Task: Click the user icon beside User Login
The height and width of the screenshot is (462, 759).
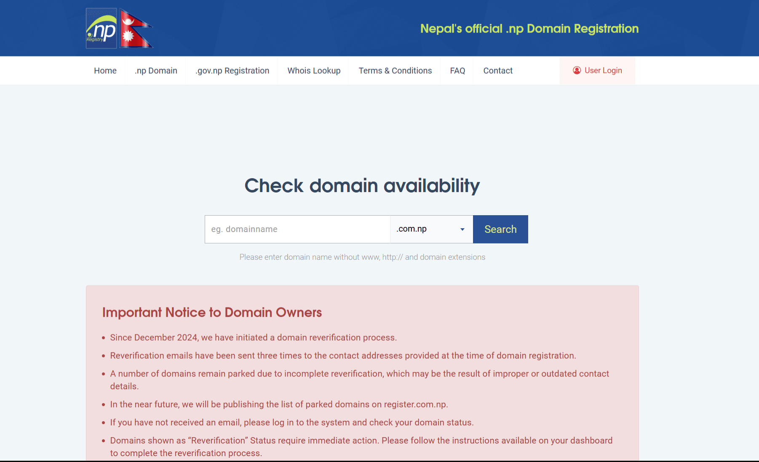Action: click(x=577, y=70)
